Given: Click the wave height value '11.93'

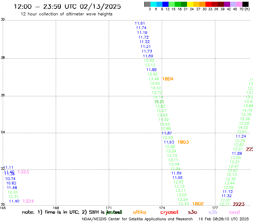Looking at the screenshot, I should coord(169,142).
